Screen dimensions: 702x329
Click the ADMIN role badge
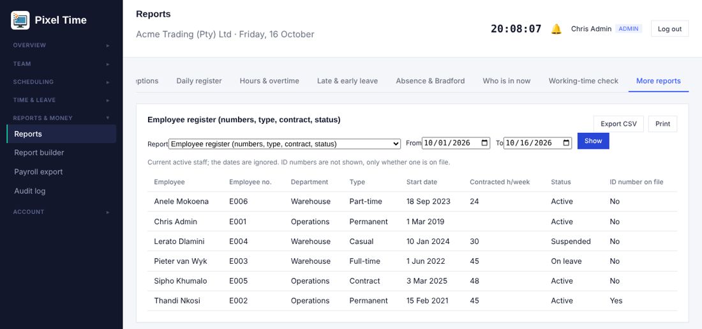tap(629, 29)
